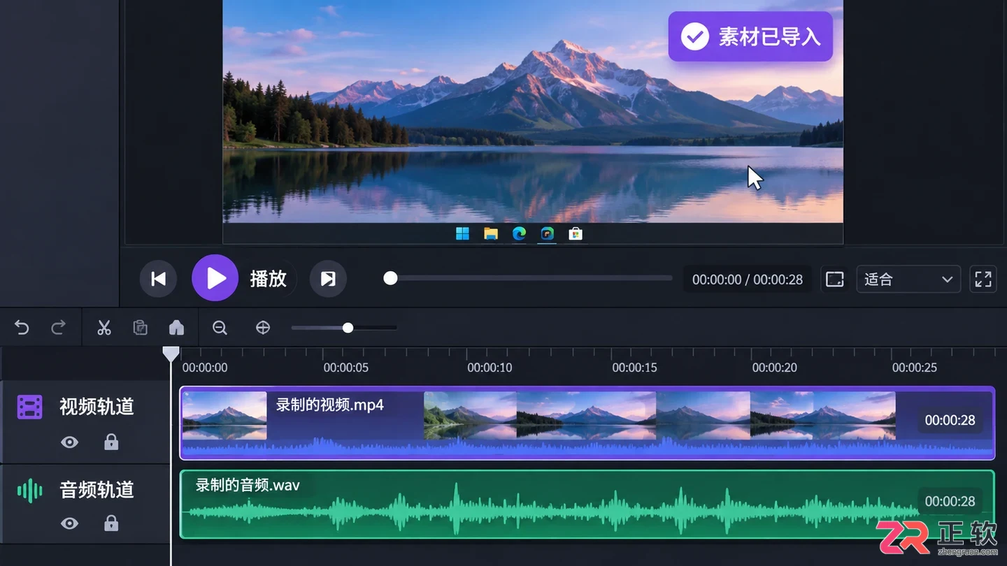Jump to the start of the video
Image resolution: width=1007 pixels, height=566 pixels.
point(159,279)
